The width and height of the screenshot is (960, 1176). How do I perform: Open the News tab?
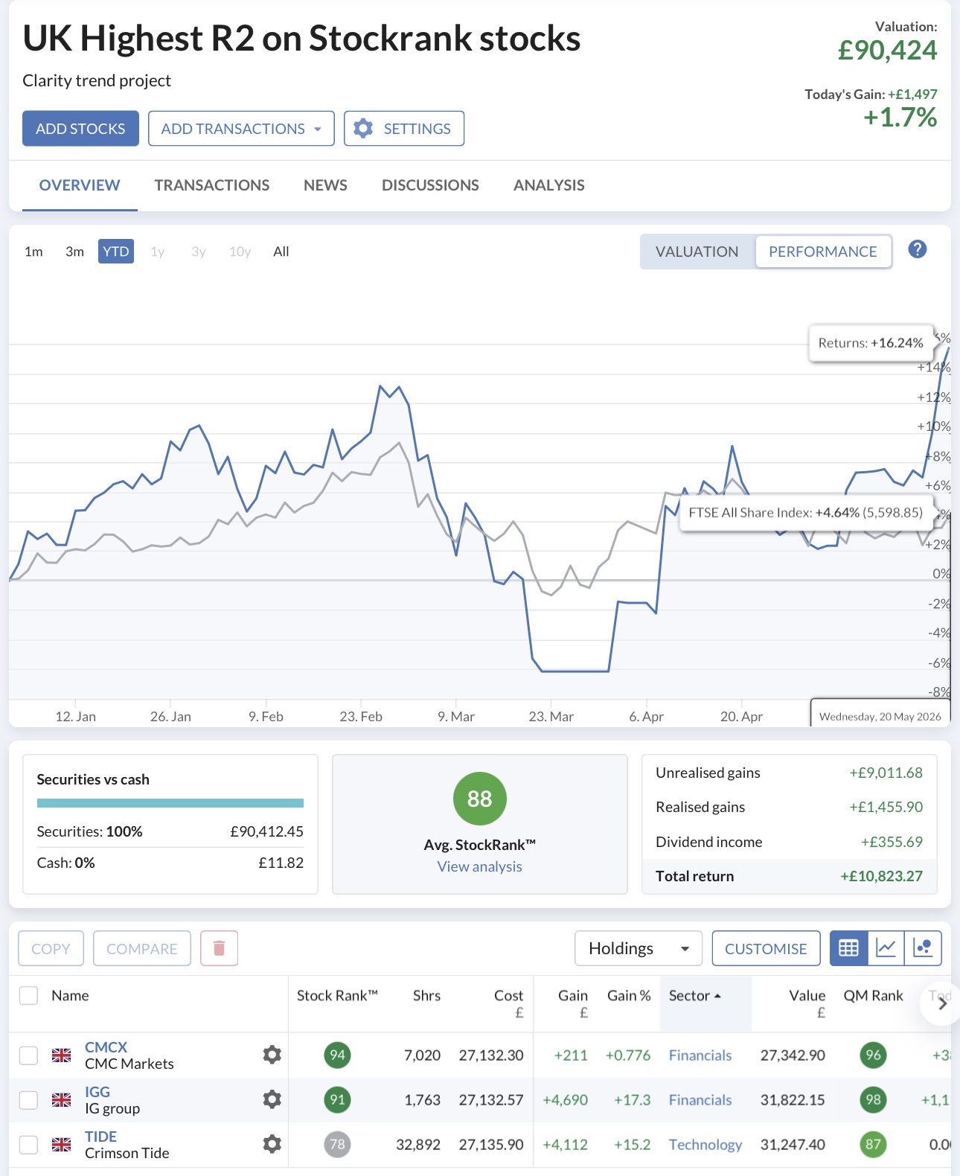(x=325, y=185)
